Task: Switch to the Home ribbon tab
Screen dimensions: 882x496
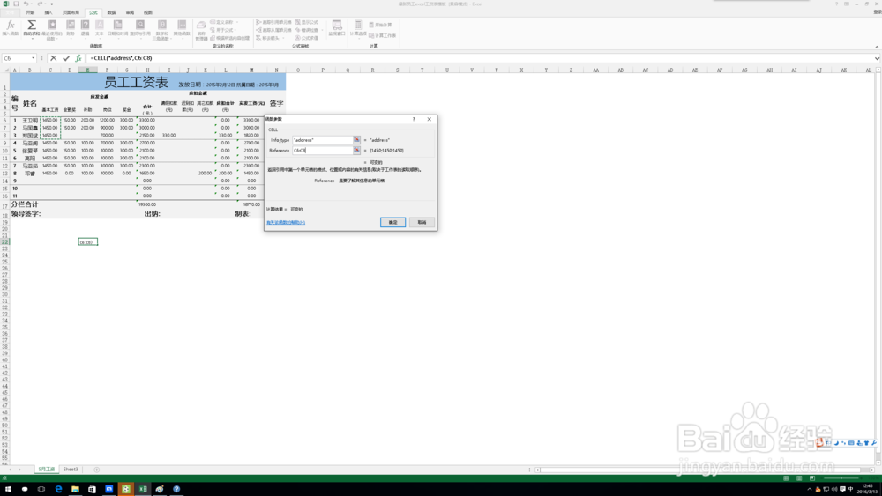Action: 30,12
